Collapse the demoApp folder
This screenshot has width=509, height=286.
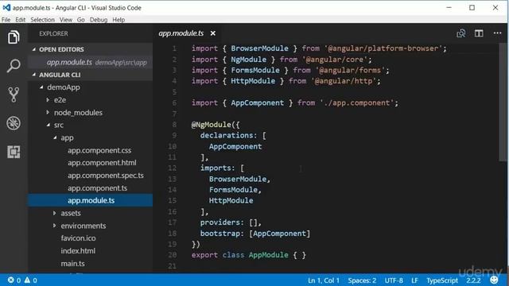(41, 87)
